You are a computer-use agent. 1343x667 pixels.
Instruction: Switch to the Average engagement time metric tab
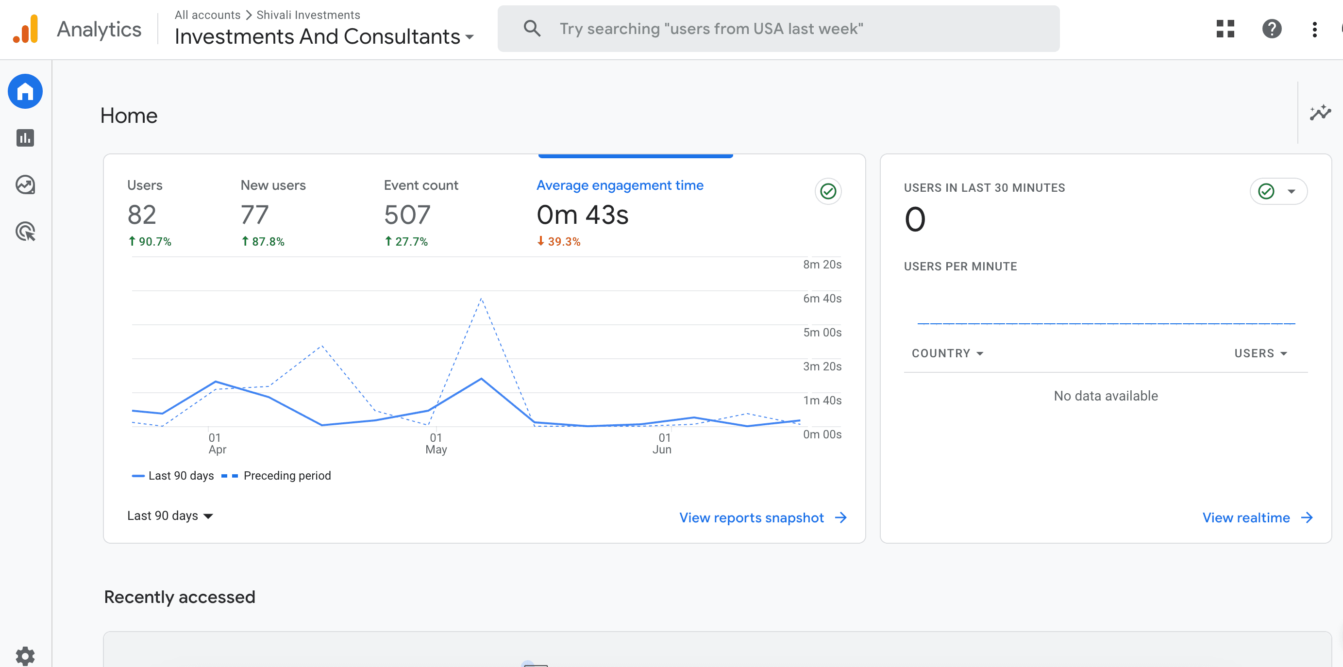[x=620, y=185]
